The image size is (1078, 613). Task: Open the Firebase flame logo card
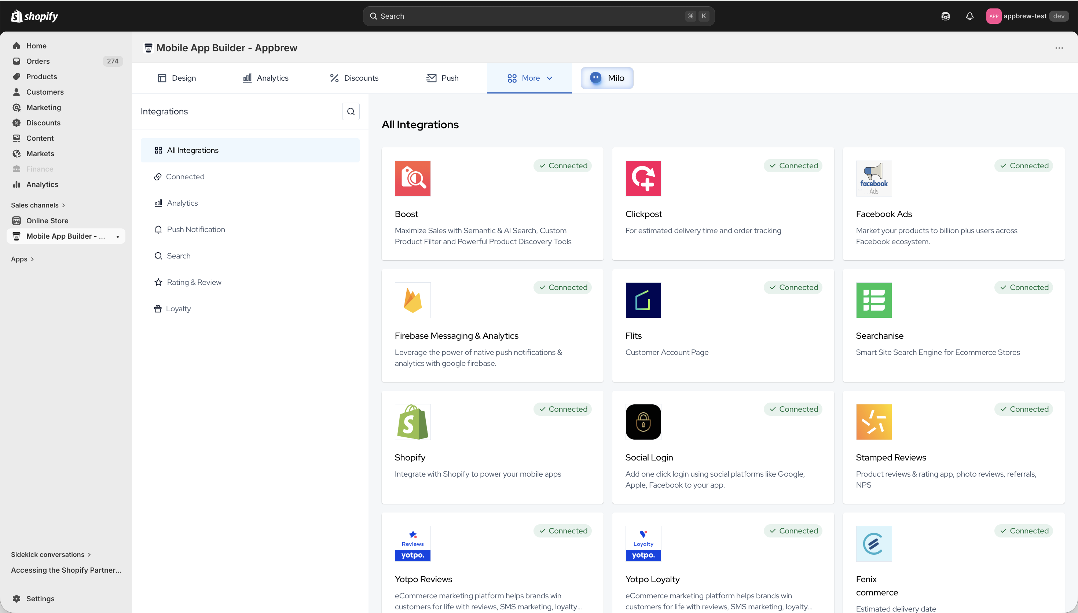pyautogui.click(x=412, y=300)
